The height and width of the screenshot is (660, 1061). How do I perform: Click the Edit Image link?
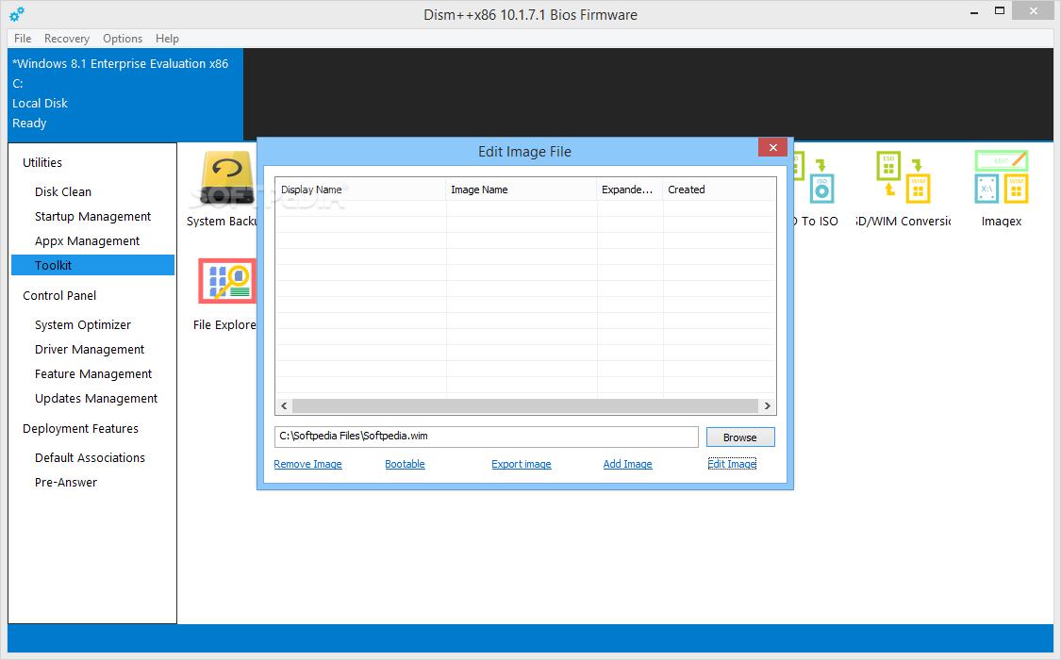point(732,464)
